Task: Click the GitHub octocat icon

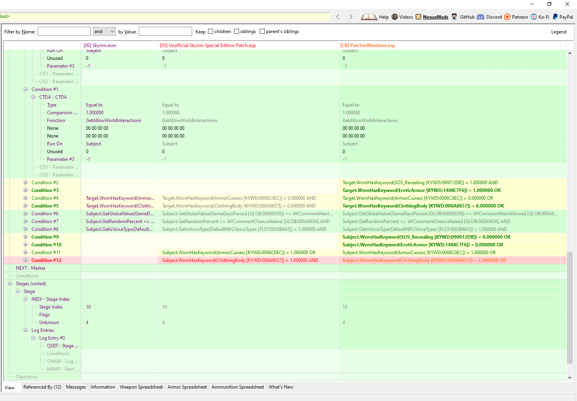Action: click(x=454, y=17)
